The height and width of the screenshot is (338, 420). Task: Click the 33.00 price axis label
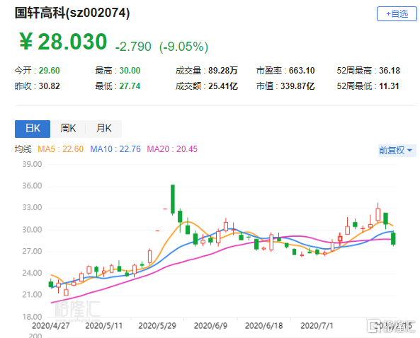pos(32,207)
